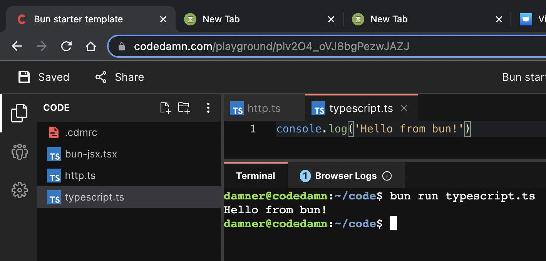Close the typescript.ts editor tab
The width and height of the screenshot is (546, 261).
404,109
